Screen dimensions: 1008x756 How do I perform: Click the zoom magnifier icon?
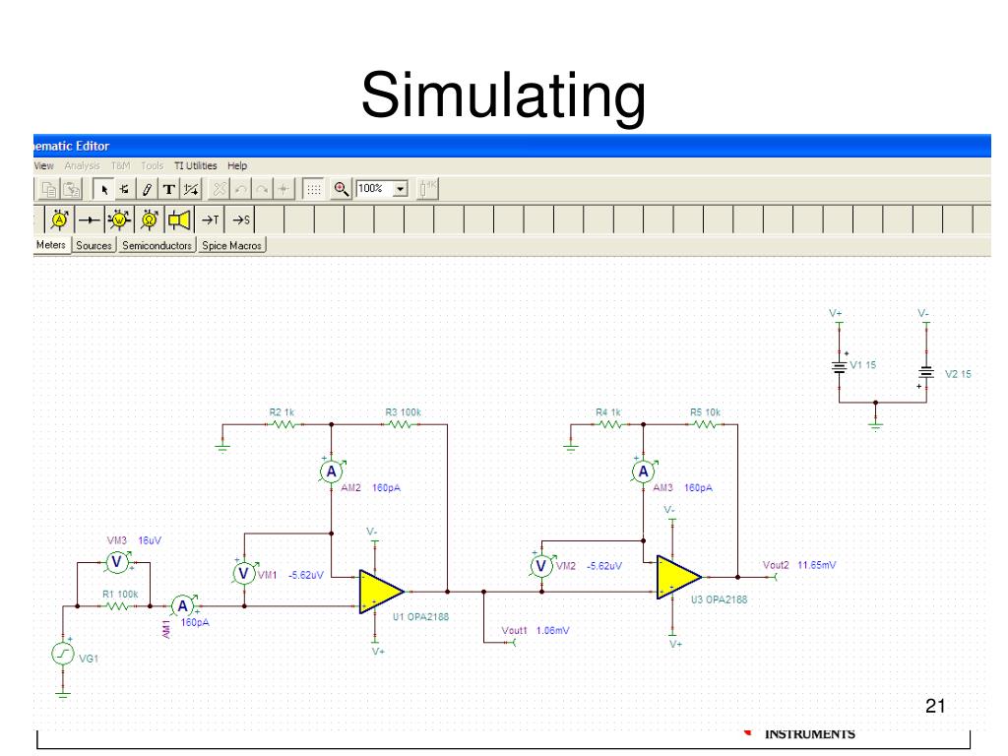tap(342, 189)
